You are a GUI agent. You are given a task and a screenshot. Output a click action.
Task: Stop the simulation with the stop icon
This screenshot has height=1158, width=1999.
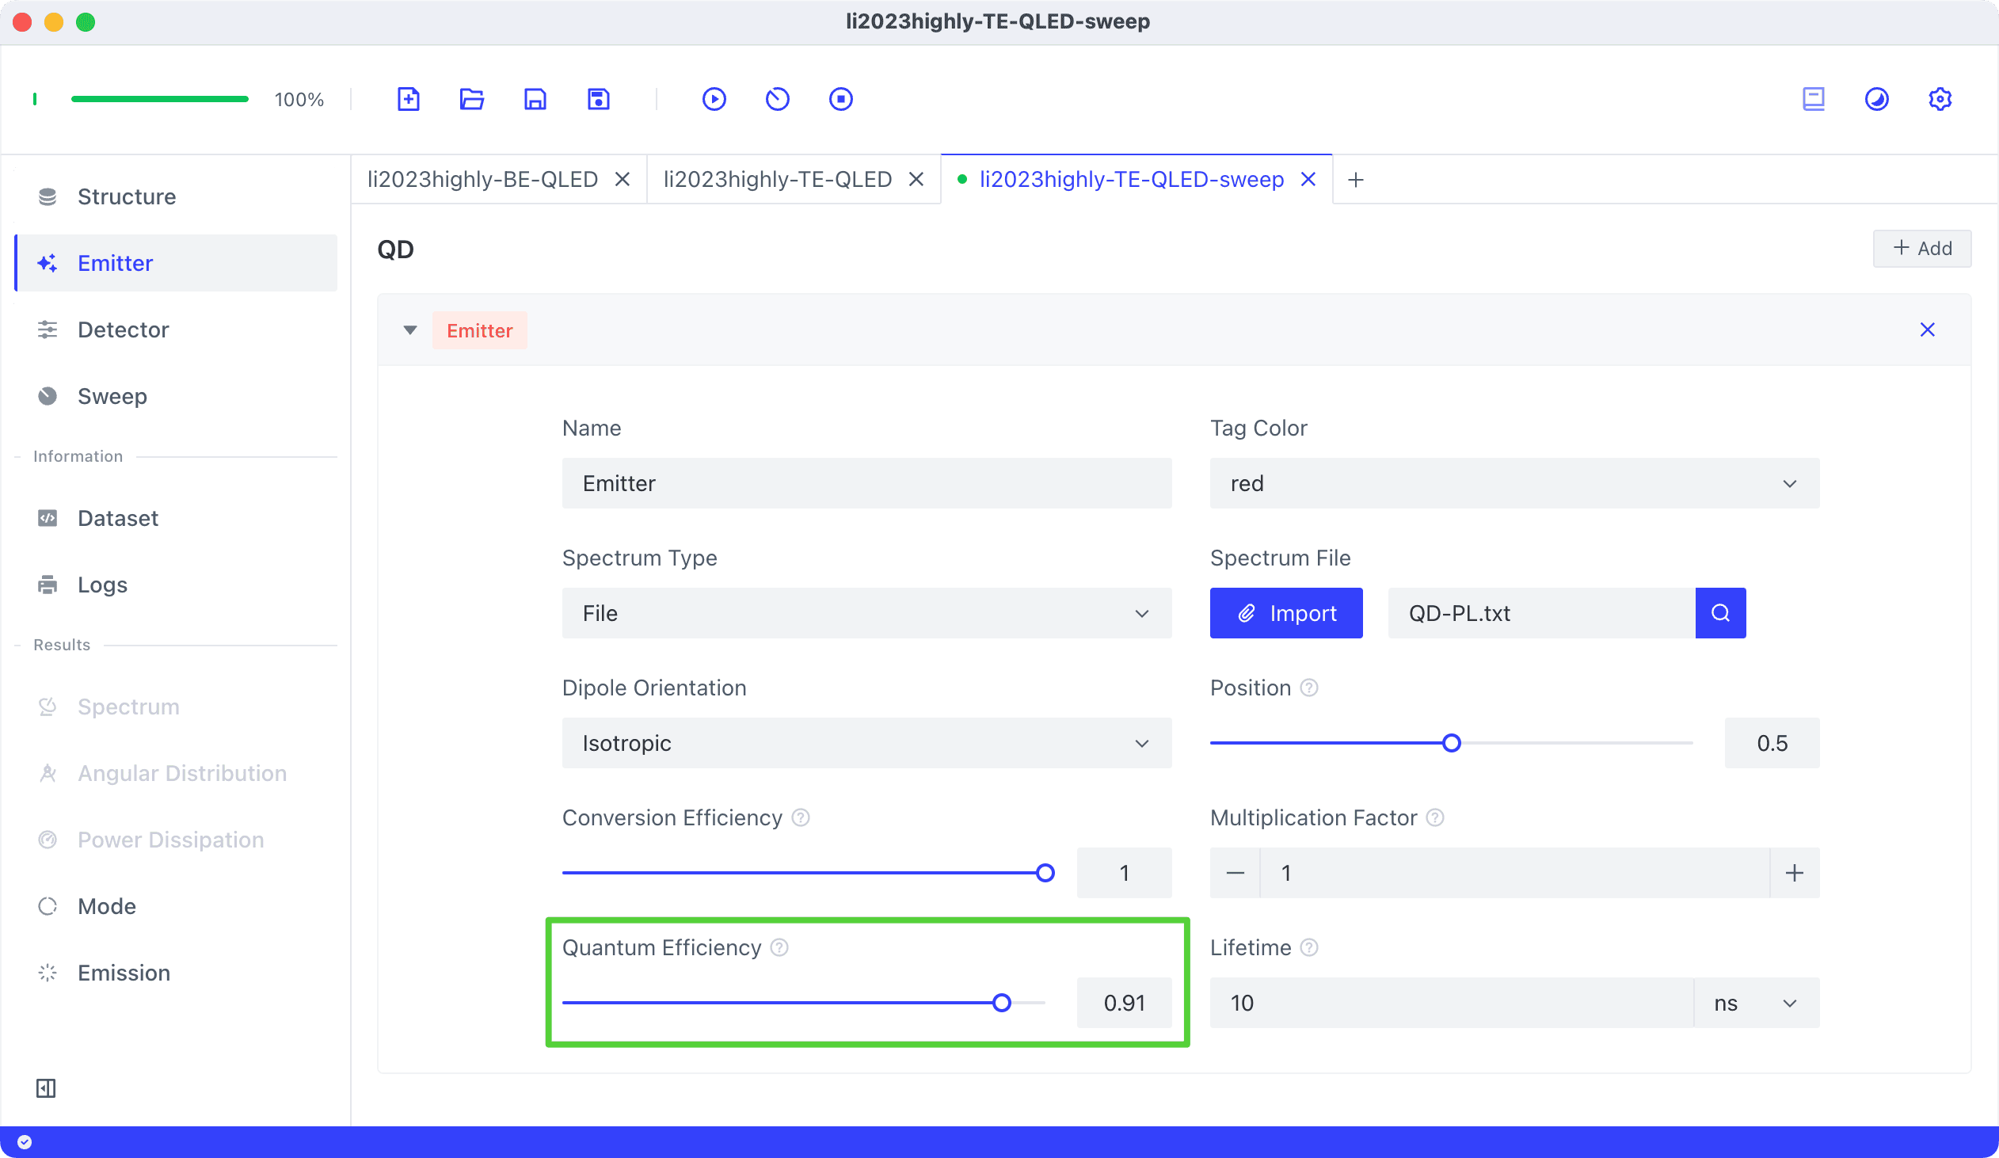(841, 99)
